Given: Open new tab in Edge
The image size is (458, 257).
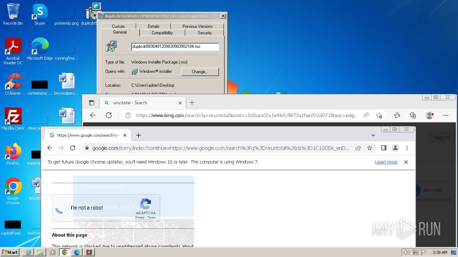Looking at the screenshot, I should (x=192, y=103).
